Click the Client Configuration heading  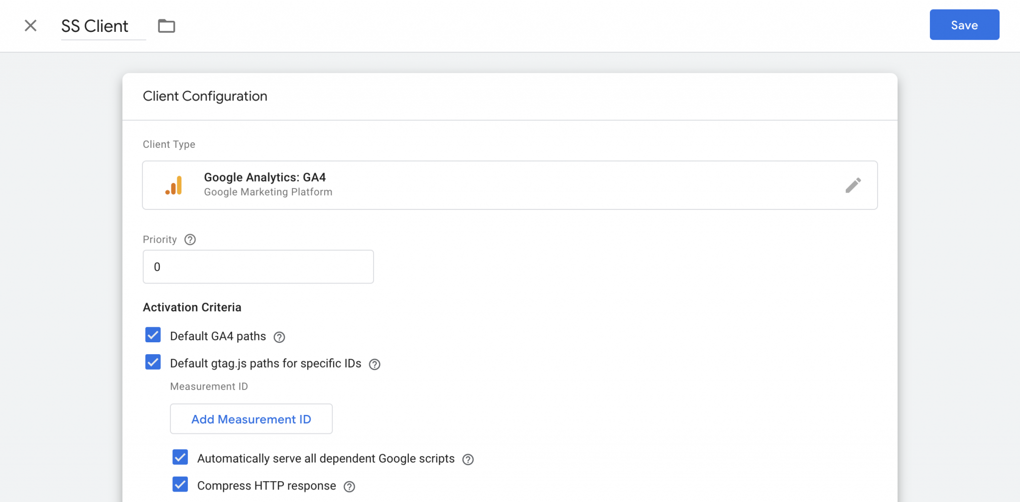[x=205, y=96]
